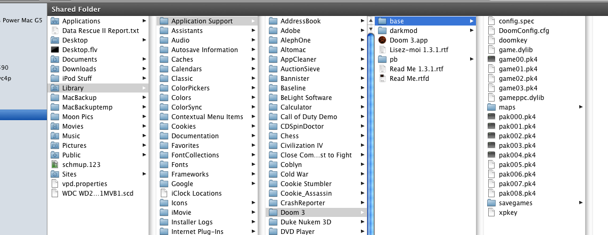This screenshot has width=608, height=235.
Task: Click the Doom 3 column scrollbar up arrow
Action: [371, 21]
